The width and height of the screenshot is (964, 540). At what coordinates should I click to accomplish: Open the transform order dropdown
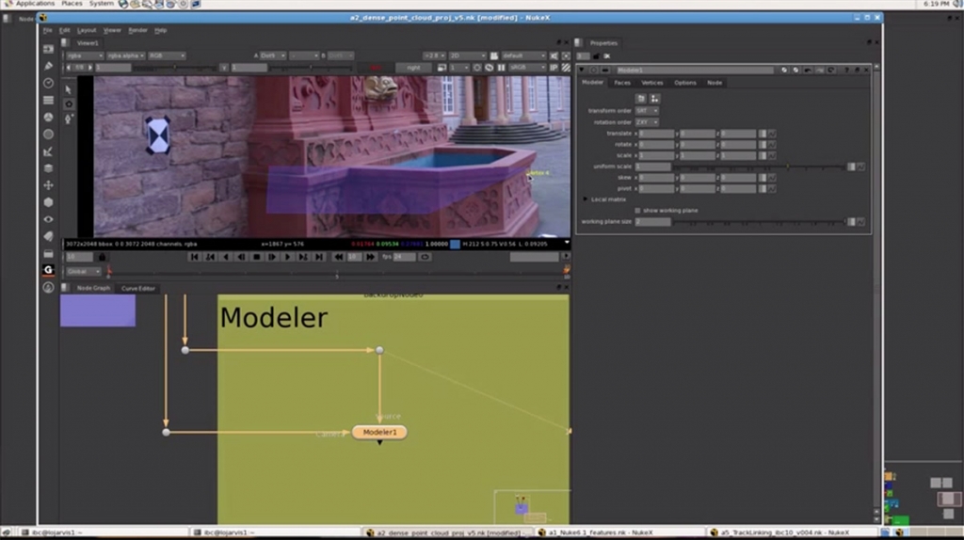point(647,111)
